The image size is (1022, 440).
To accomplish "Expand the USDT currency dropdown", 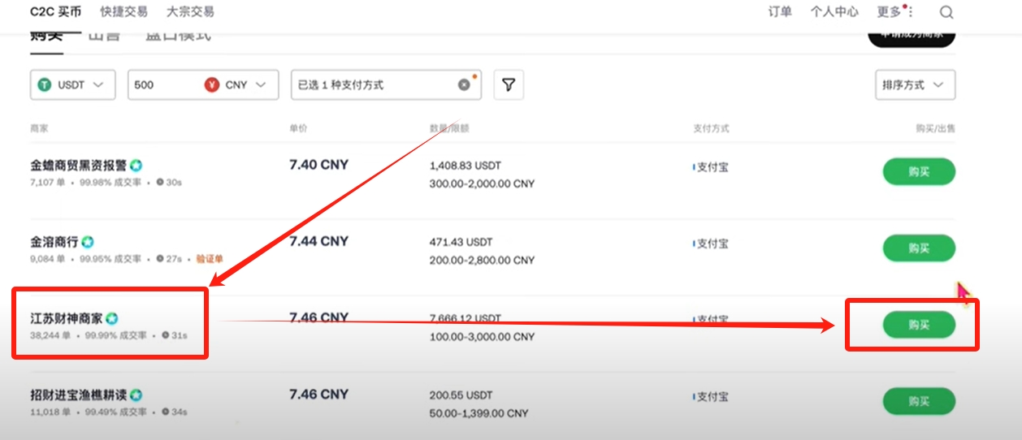I will tap(97, 84).
